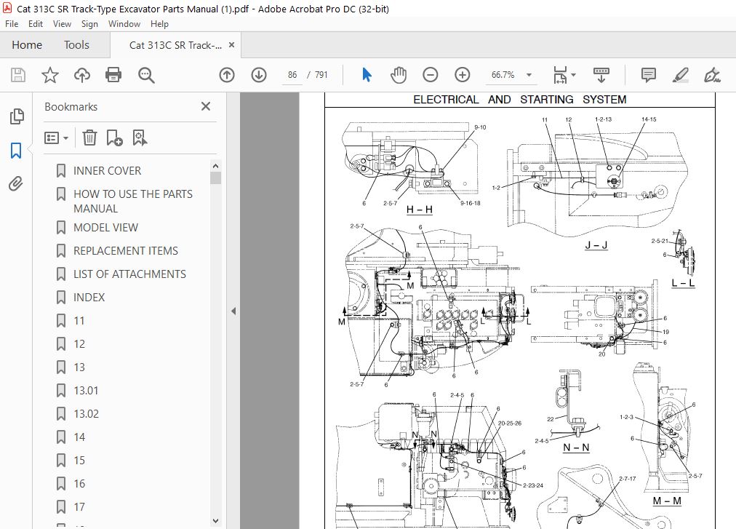The image size is (736, 529).
Task: Print the document
Action: point(113,75)
